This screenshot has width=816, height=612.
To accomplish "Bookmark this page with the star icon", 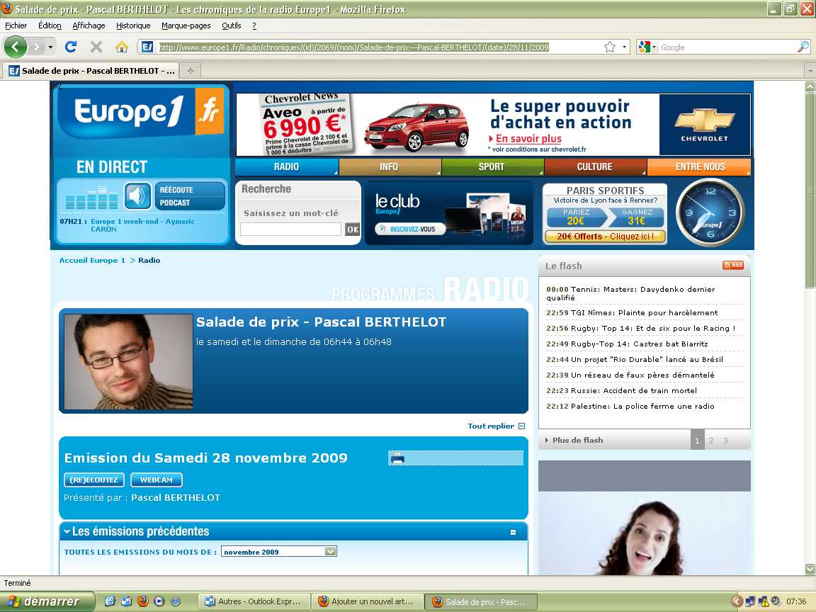I will [x=610, y=47].
